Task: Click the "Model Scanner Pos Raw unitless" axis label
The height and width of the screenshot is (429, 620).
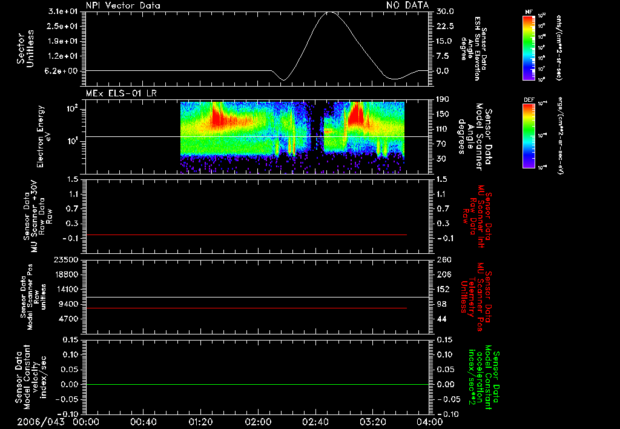Action: pos(33,297)
